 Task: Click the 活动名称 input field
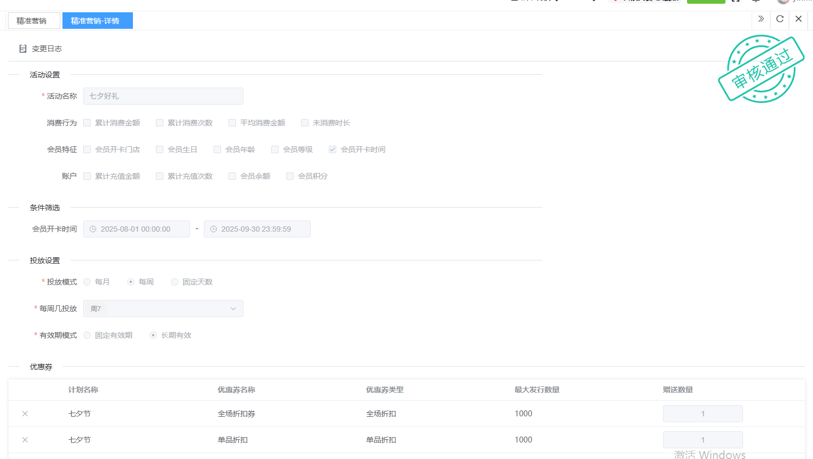click(163, 96)
